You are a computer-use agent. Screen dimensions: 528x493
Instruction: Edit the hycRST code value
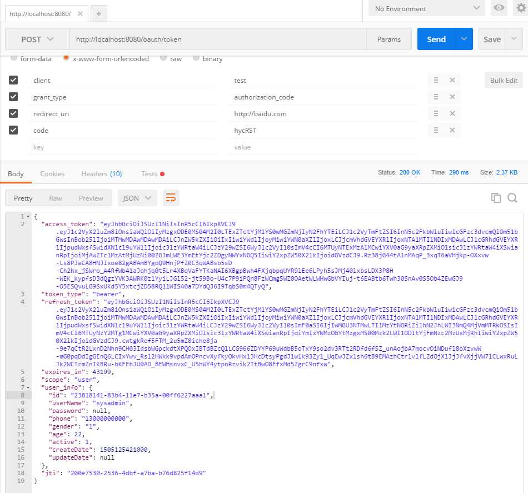(x=323, y=131)
